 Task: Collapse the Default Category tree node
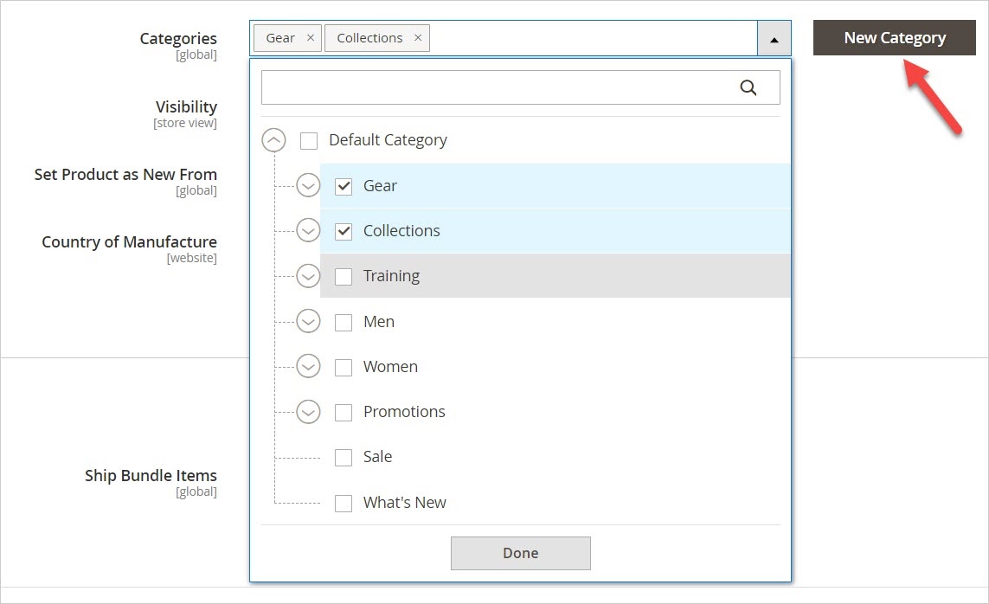[x=273, y=140]
